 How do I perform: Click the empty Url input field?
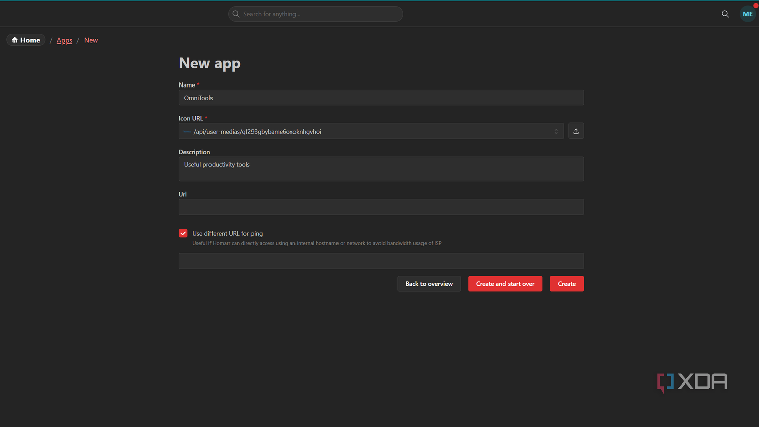click(381, 207)
